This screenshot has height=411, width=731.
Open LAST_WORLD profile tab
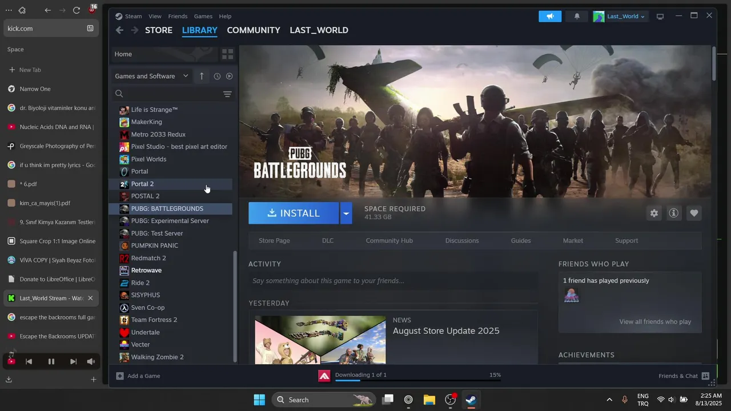[319, 30]
